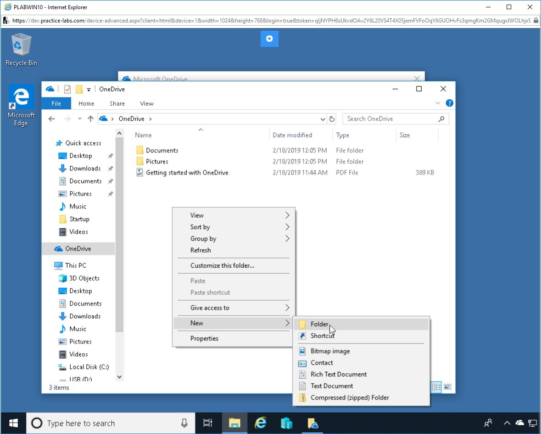The image size is (541, 434).
Task: Expand the Sort by submenu
Action: tap(234, 227)
